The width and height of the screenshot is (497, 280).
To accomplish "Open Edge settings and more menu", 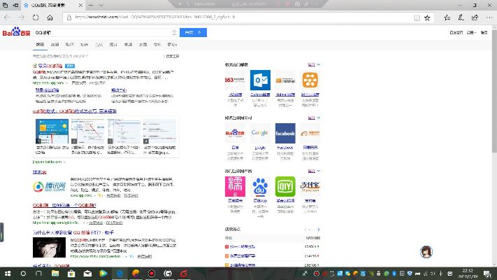I will tap(489, 17).
